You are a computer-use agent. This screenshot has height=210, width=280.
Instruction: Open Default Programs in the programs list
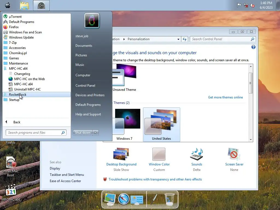coord(37,22)
